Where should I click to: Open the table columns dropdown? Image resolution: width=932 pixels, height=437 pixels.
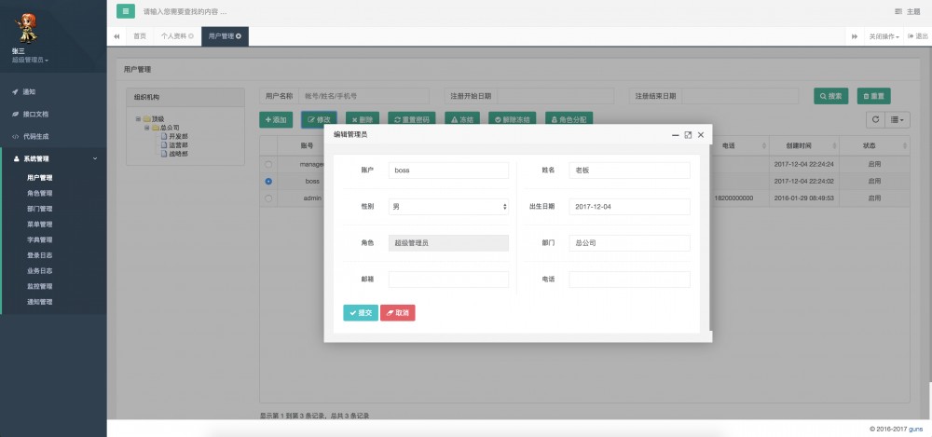(x=898, y=119)
